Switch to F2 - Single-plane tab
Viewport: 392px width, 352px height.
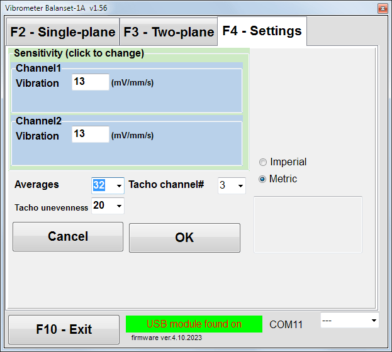(x=63, y=31)
